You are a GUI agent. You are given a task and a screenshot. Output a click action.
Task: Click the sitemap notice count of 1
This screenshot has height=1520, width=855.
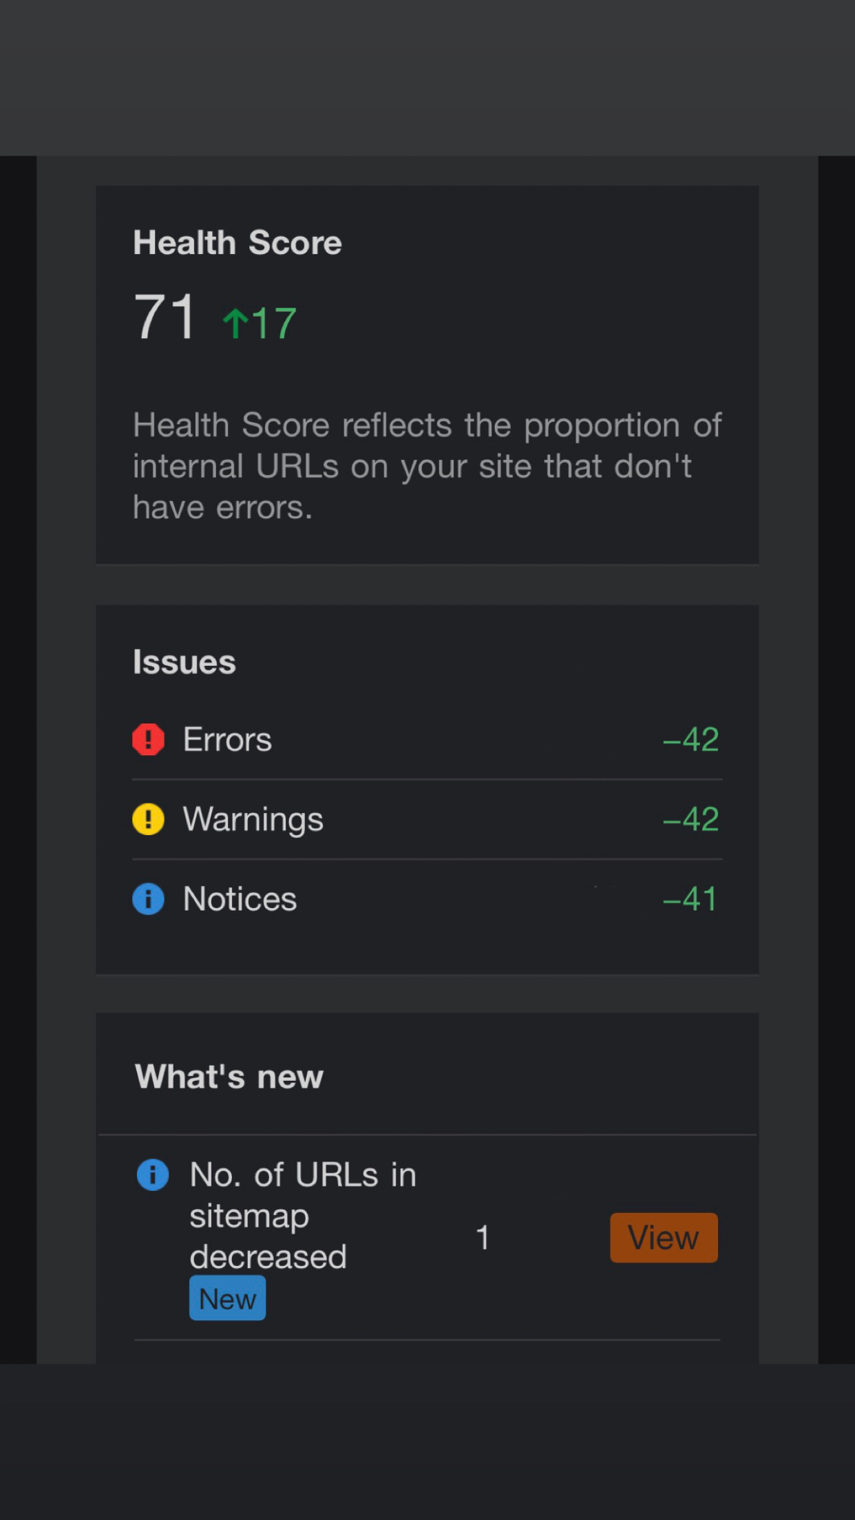coord(483,1238)
